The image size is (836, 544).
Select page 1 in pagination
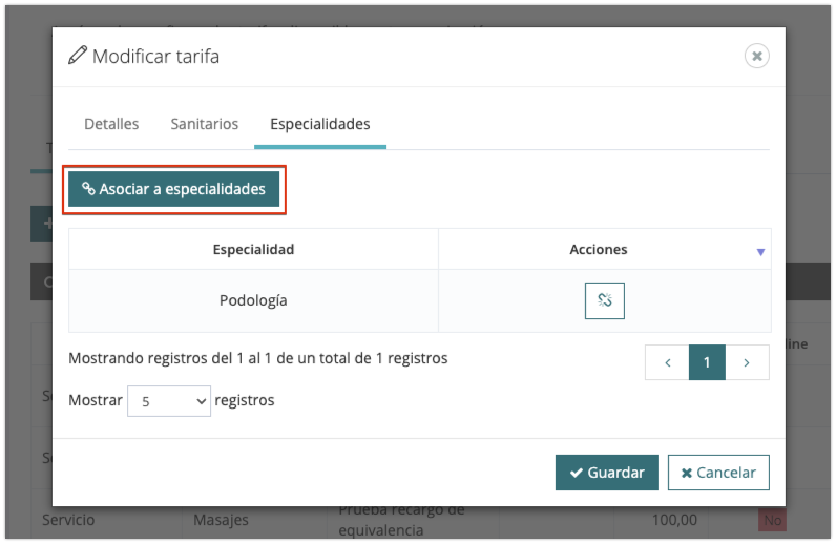pos(707,362)
